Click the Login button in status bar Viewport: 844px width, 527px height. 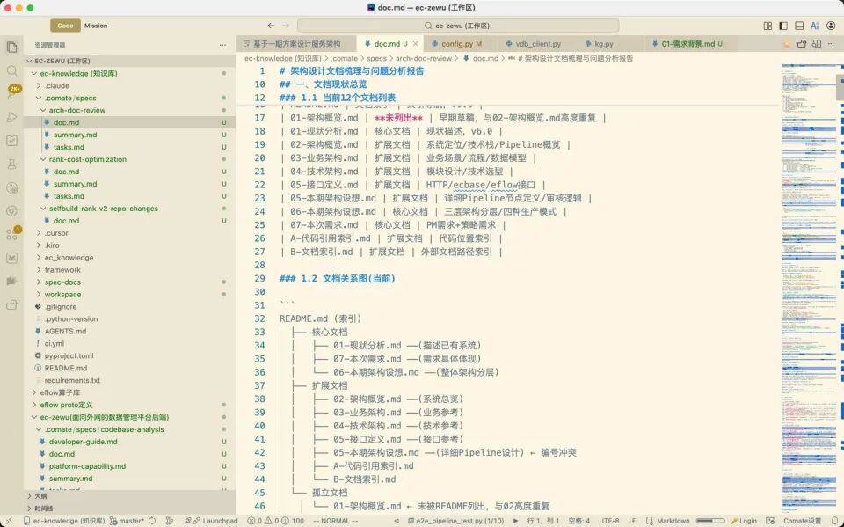click(744, 521)
